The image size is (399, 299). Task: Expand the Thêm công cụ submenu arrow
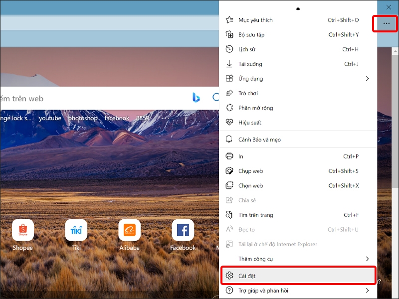[x=367, y=259]
